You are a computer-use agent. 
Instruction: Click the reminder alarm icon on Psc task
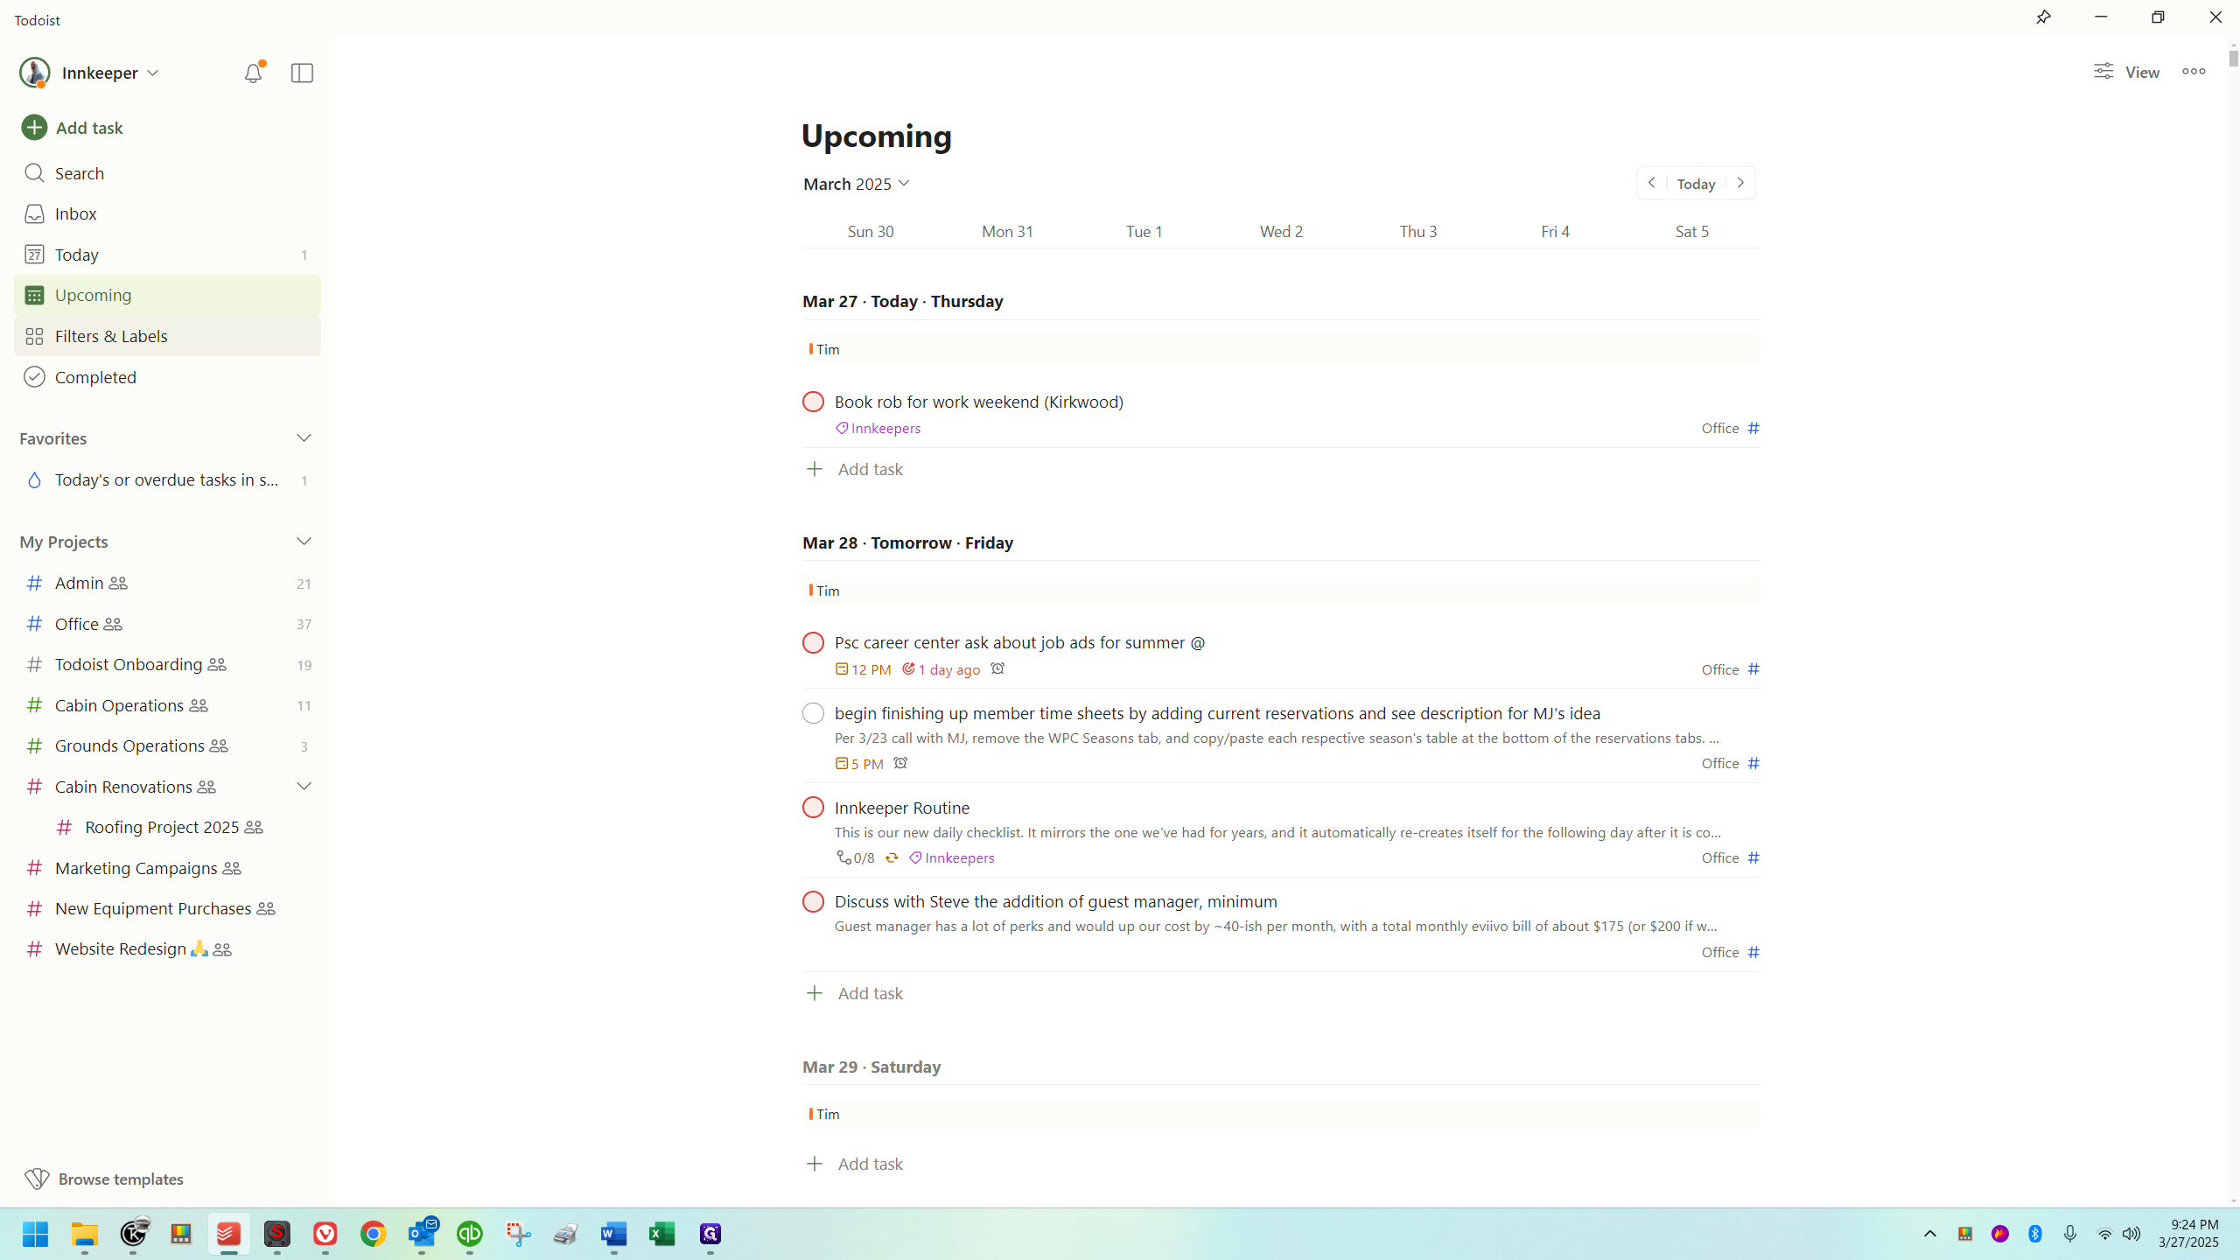997,668
